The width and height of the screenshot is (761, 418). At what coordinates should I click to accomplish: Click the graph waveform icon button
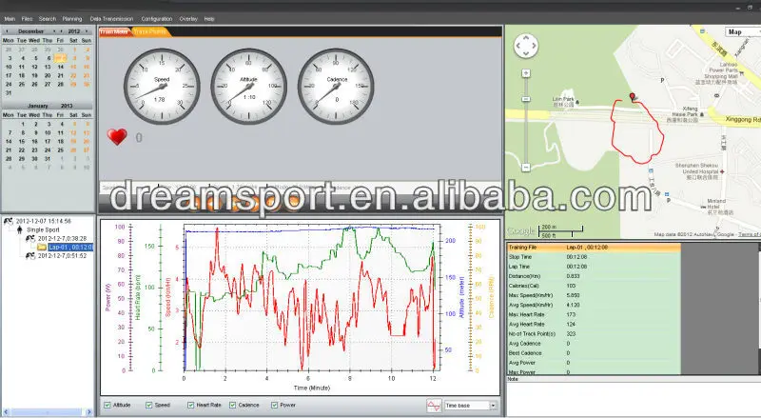(x=434, y=406)
